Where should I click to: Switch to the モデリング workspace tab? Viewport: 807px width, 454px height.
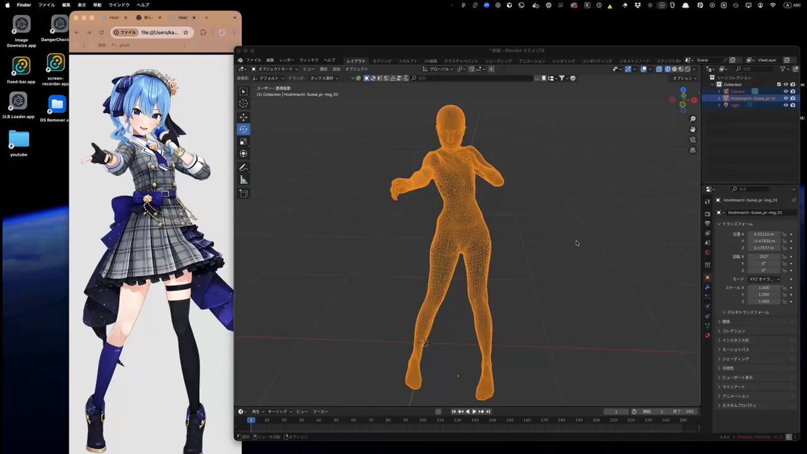(x=382, y=61)
